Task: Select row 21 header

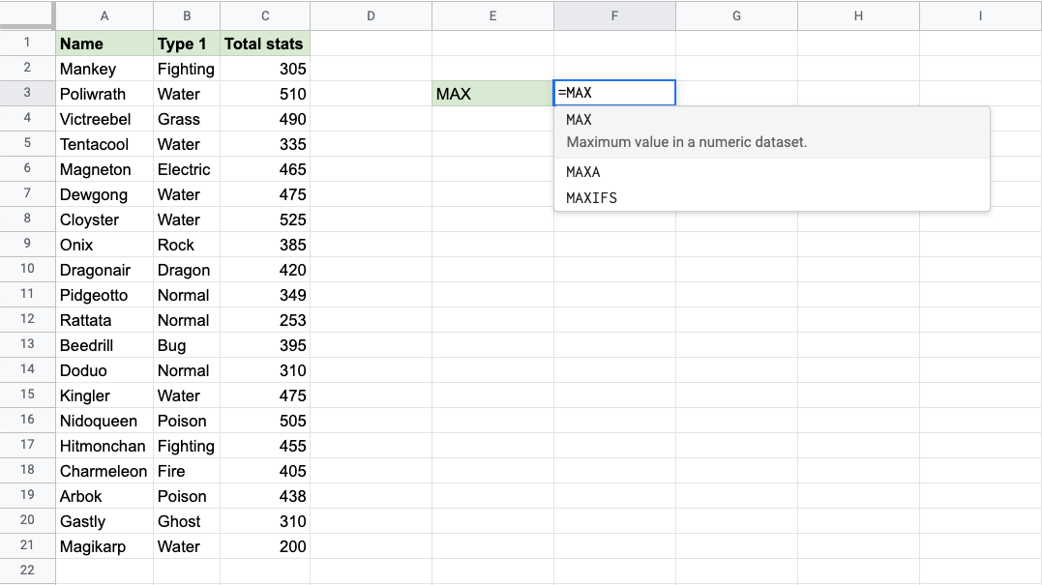Action: (x=27, y=546)
